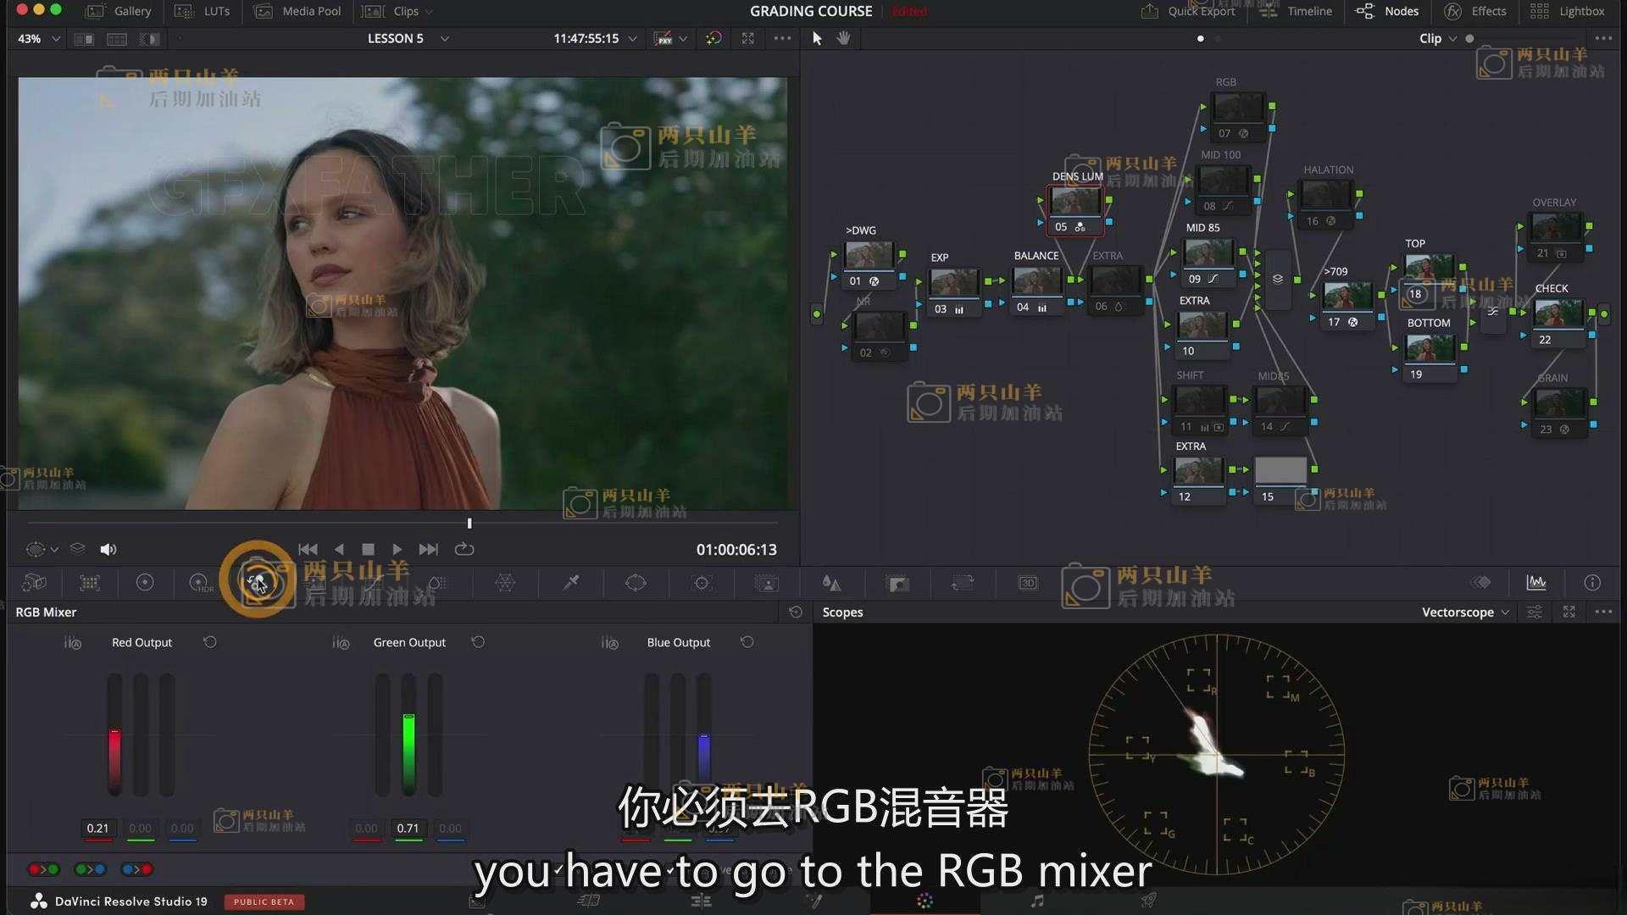The height and width of the screenshot is (915, 1627).
Task: Toggle the Lightbox view
Action: (x=1568, y=11)
